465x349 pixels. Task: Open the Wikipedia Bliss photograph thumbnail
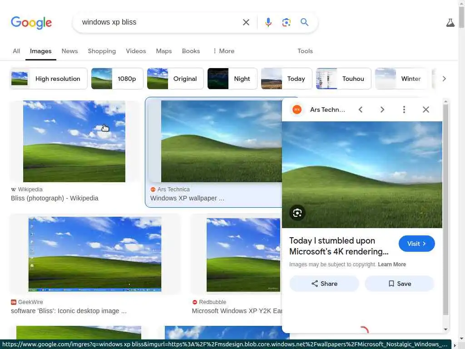[x=74, y=141]
